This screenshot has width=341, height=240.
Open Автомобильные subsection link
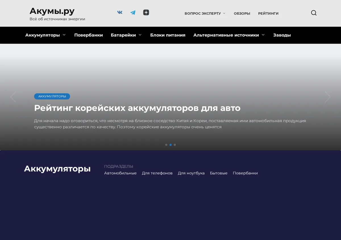120,173
